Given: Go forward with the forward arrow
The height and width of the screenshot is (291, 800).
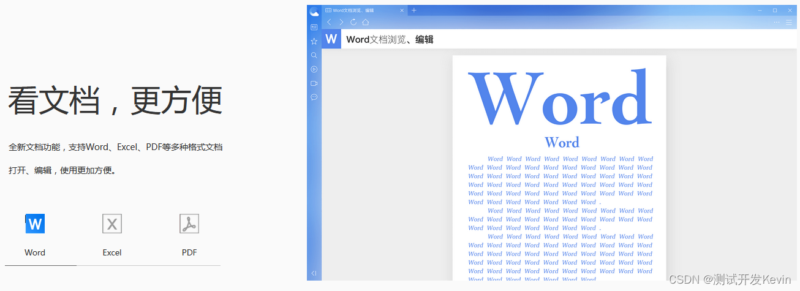Looking at the screenshot, I should tap(341, 22).
